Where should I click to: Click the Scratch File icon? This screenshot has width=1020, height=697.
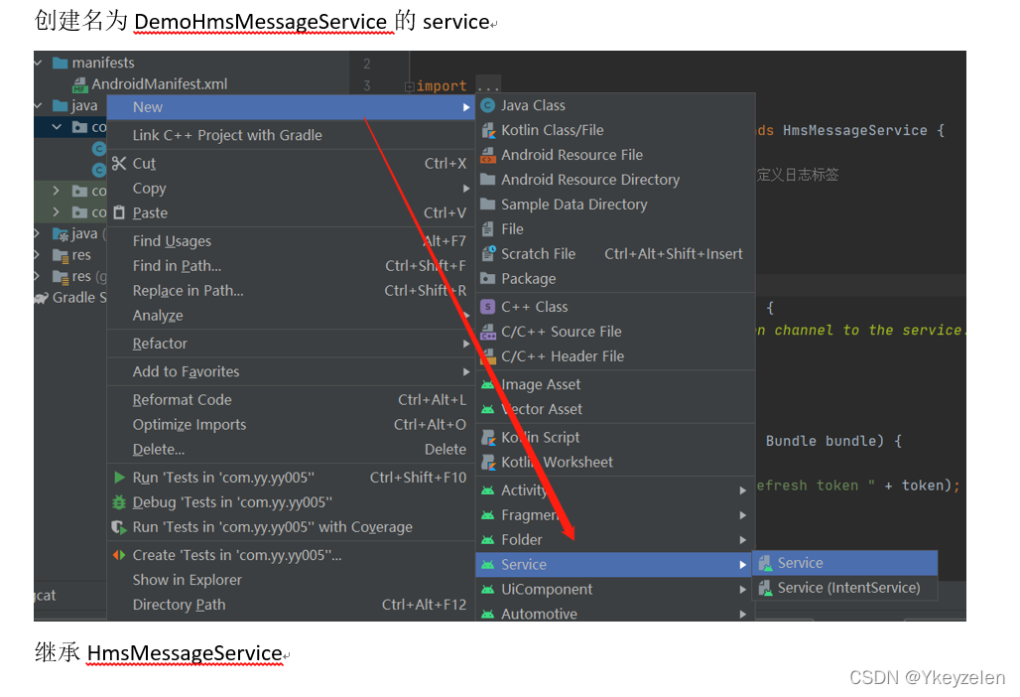488,254
